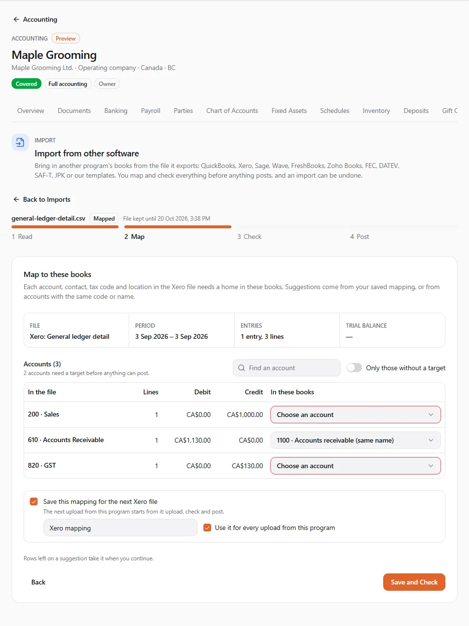Uncheck Save this mapping for next Xero file
The width and height of the screenshot is (469, 626).
[x=34, y=501]
